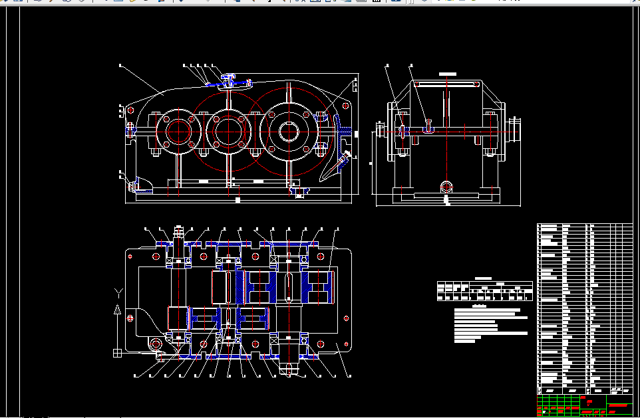Click the breather cap atop the front view
The image size is (640, 418).
tap(229, 80)
